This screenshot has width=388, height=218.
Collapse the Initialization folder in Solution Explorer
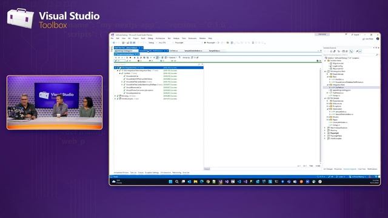[328, 109]
